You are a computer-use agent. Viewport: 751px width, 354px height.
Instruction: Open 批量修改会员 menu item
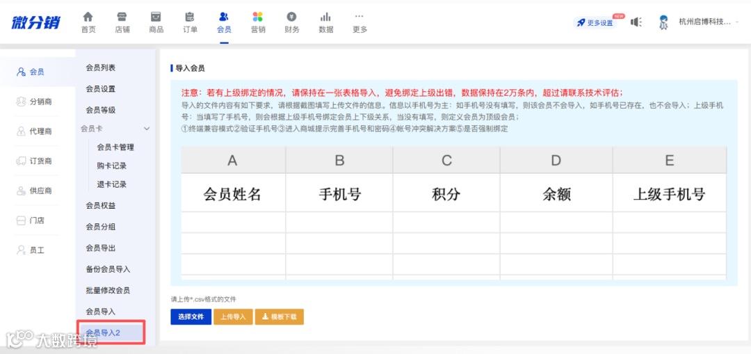(x=108, y=290)
